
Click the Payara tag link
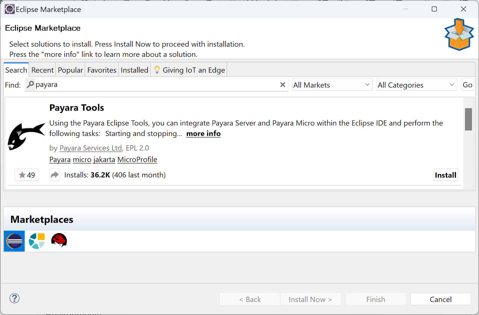60,159
